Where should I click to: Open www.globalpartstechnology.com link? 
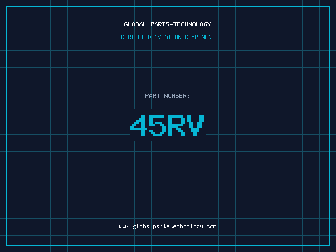point(168,226)
